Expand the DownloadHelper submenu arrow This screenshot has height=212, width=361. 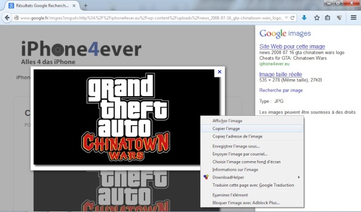pos(298,177)
